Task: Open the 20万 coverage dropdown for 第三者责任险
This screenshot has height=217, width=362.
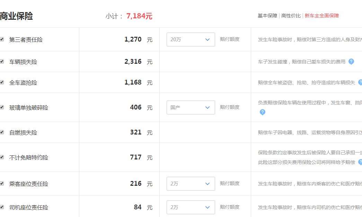Action: (x=191, y=40)
